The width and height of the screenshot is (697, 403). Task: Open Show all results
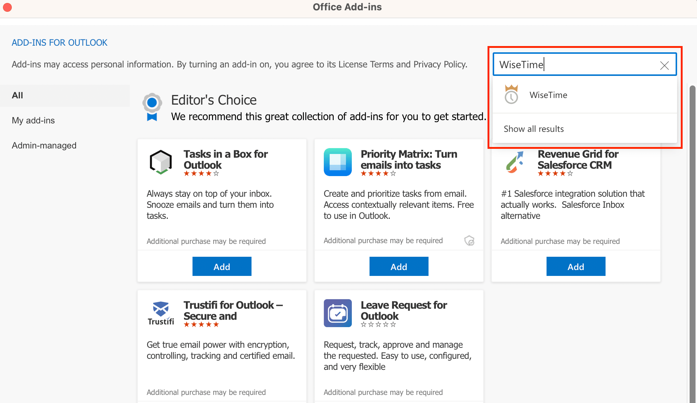coord(534,129)
